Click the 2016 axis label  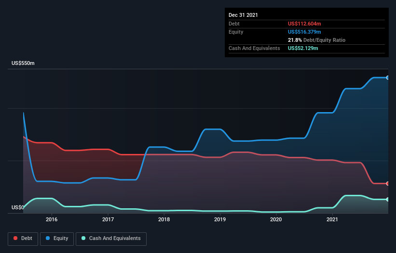click(x=52, y=219)
